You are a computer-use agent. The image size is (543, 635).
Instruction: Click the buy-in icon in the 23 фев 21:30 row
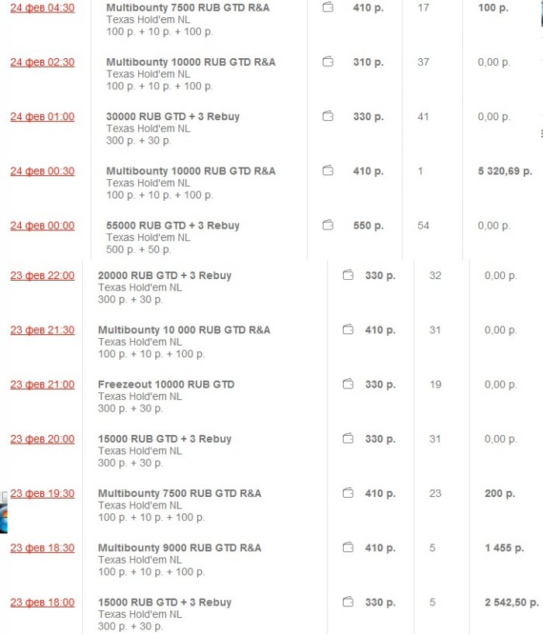click(x=348, y=330)
